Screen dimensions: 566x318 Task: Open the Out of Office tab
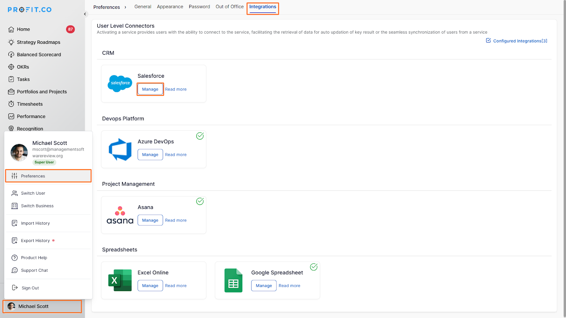click(x=230, y=7)
